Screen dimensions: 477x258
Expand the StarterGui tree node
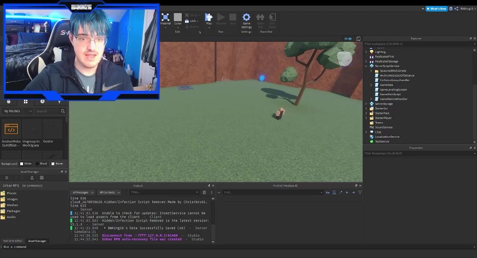coord(366,109)
